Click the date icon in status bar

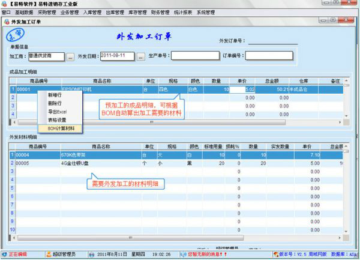92,255
